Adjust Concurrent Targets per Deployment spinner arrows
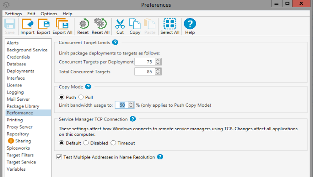Screen dimensions: 313x177 point(158,62)
